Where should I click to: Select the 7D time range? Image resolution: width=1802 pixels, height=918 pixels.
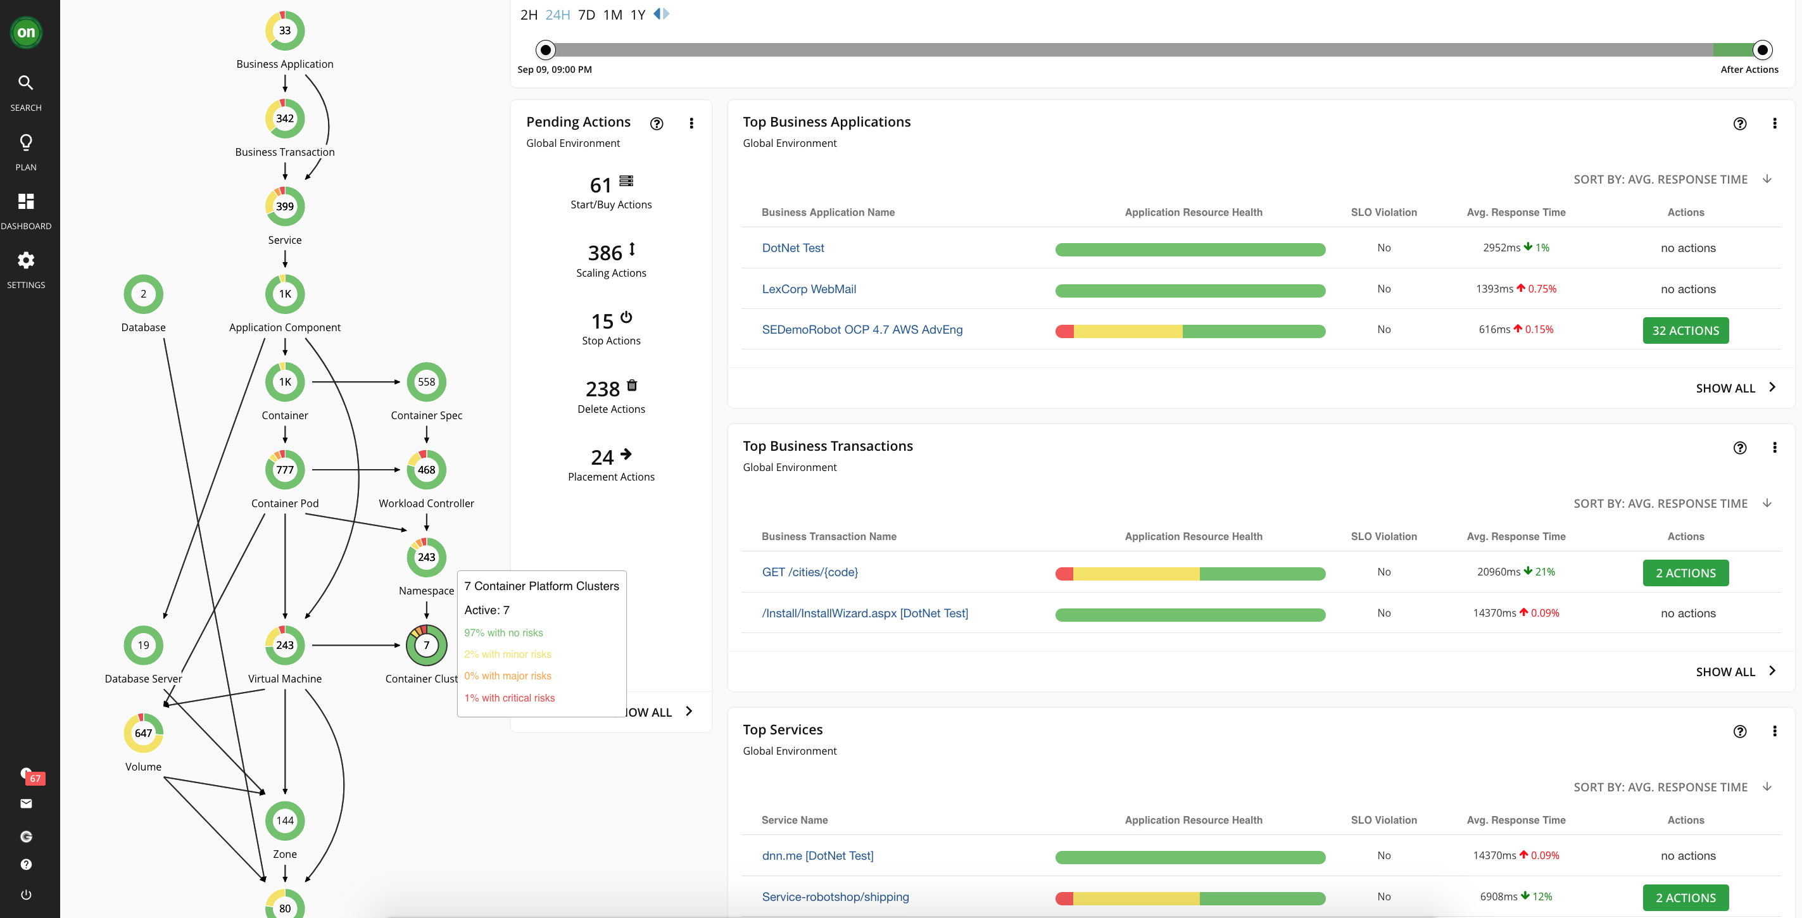pyautogui.click(x=586, y=15)
